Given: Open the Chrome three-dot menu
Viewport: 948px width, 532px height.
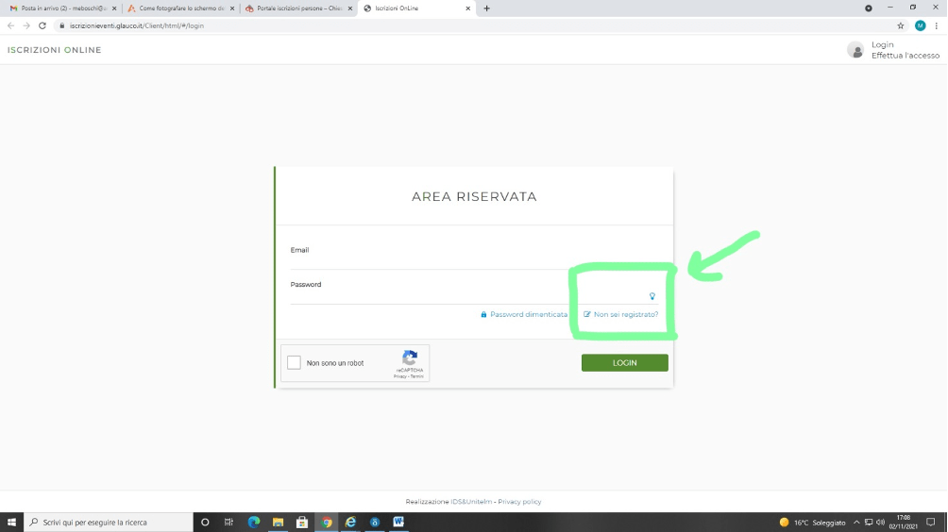Looking at the screenshot, I should tap(935, 25).
